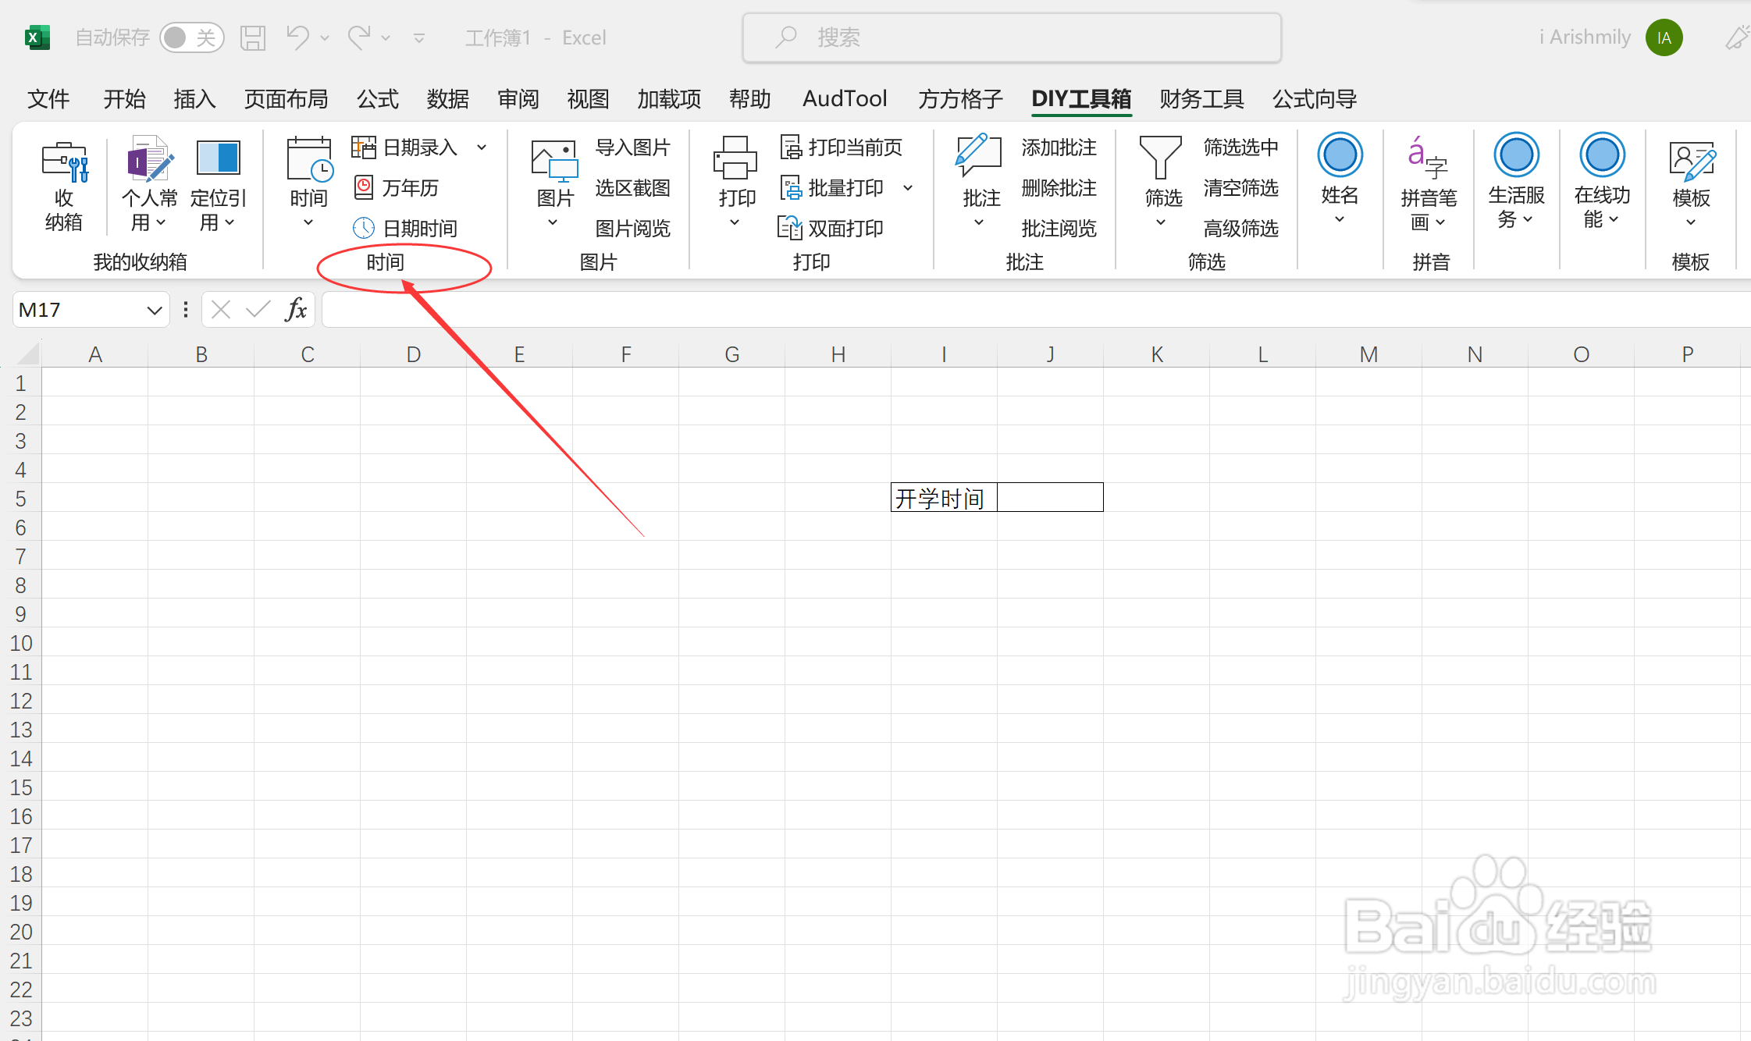
Task: Open the 拼音笔画 pinyin stroke tool
Action: [x=1429, y=186]
